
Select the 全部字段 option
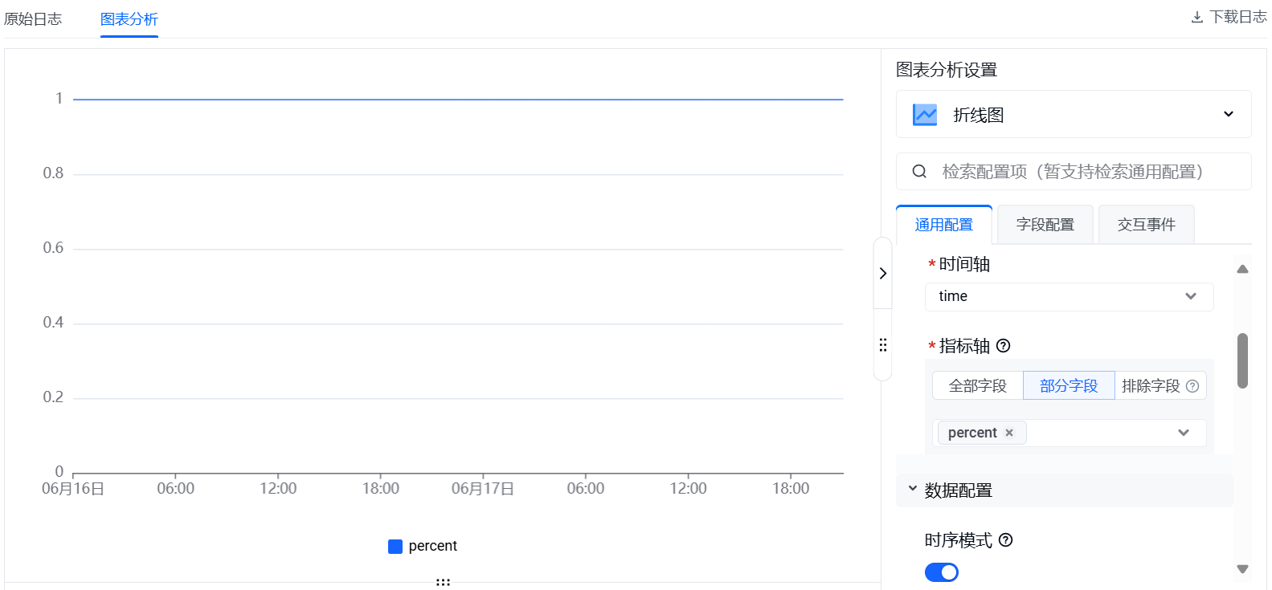[x=977, y=386]
